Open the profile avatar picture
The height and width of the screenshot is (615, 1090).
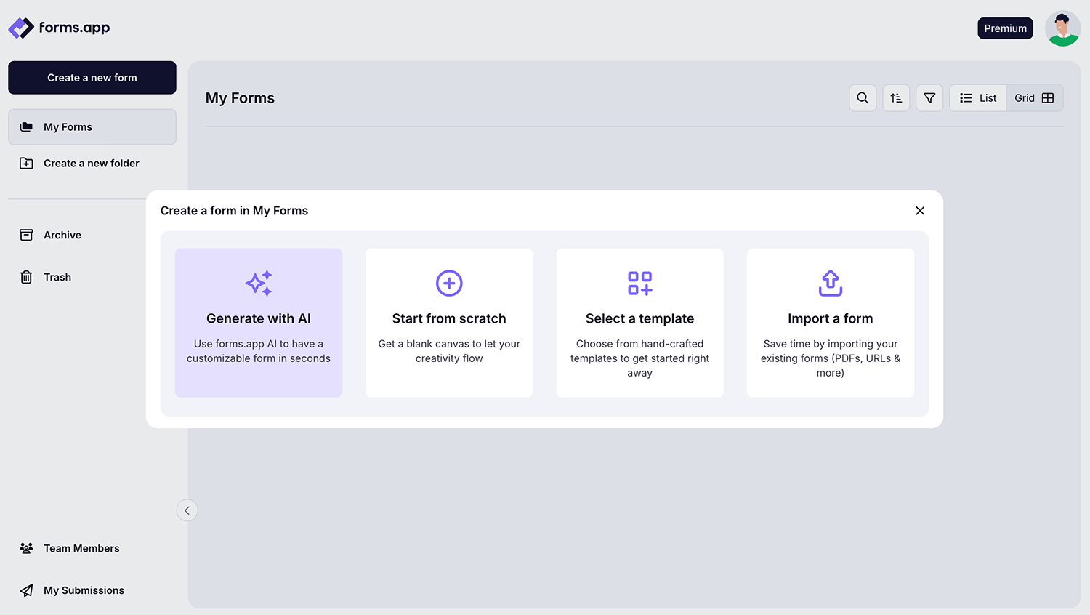tap(1062, 28)
